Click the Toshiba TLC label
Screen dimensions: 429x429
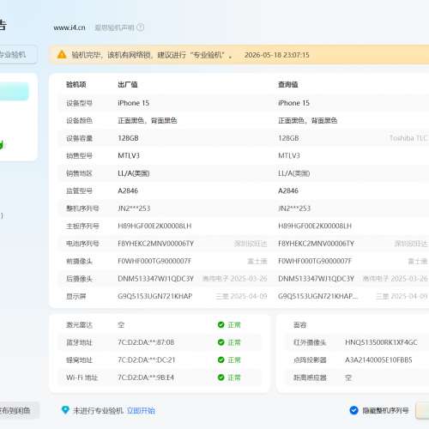[408, 138]
